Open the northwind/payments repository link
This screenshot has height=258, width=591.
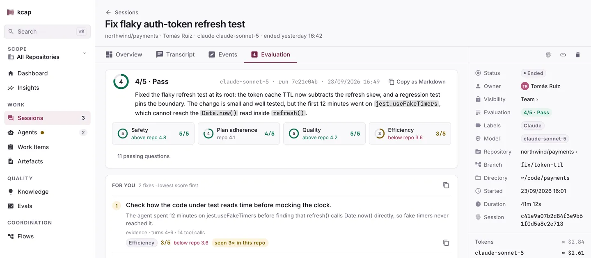click(x=549, y=152)
